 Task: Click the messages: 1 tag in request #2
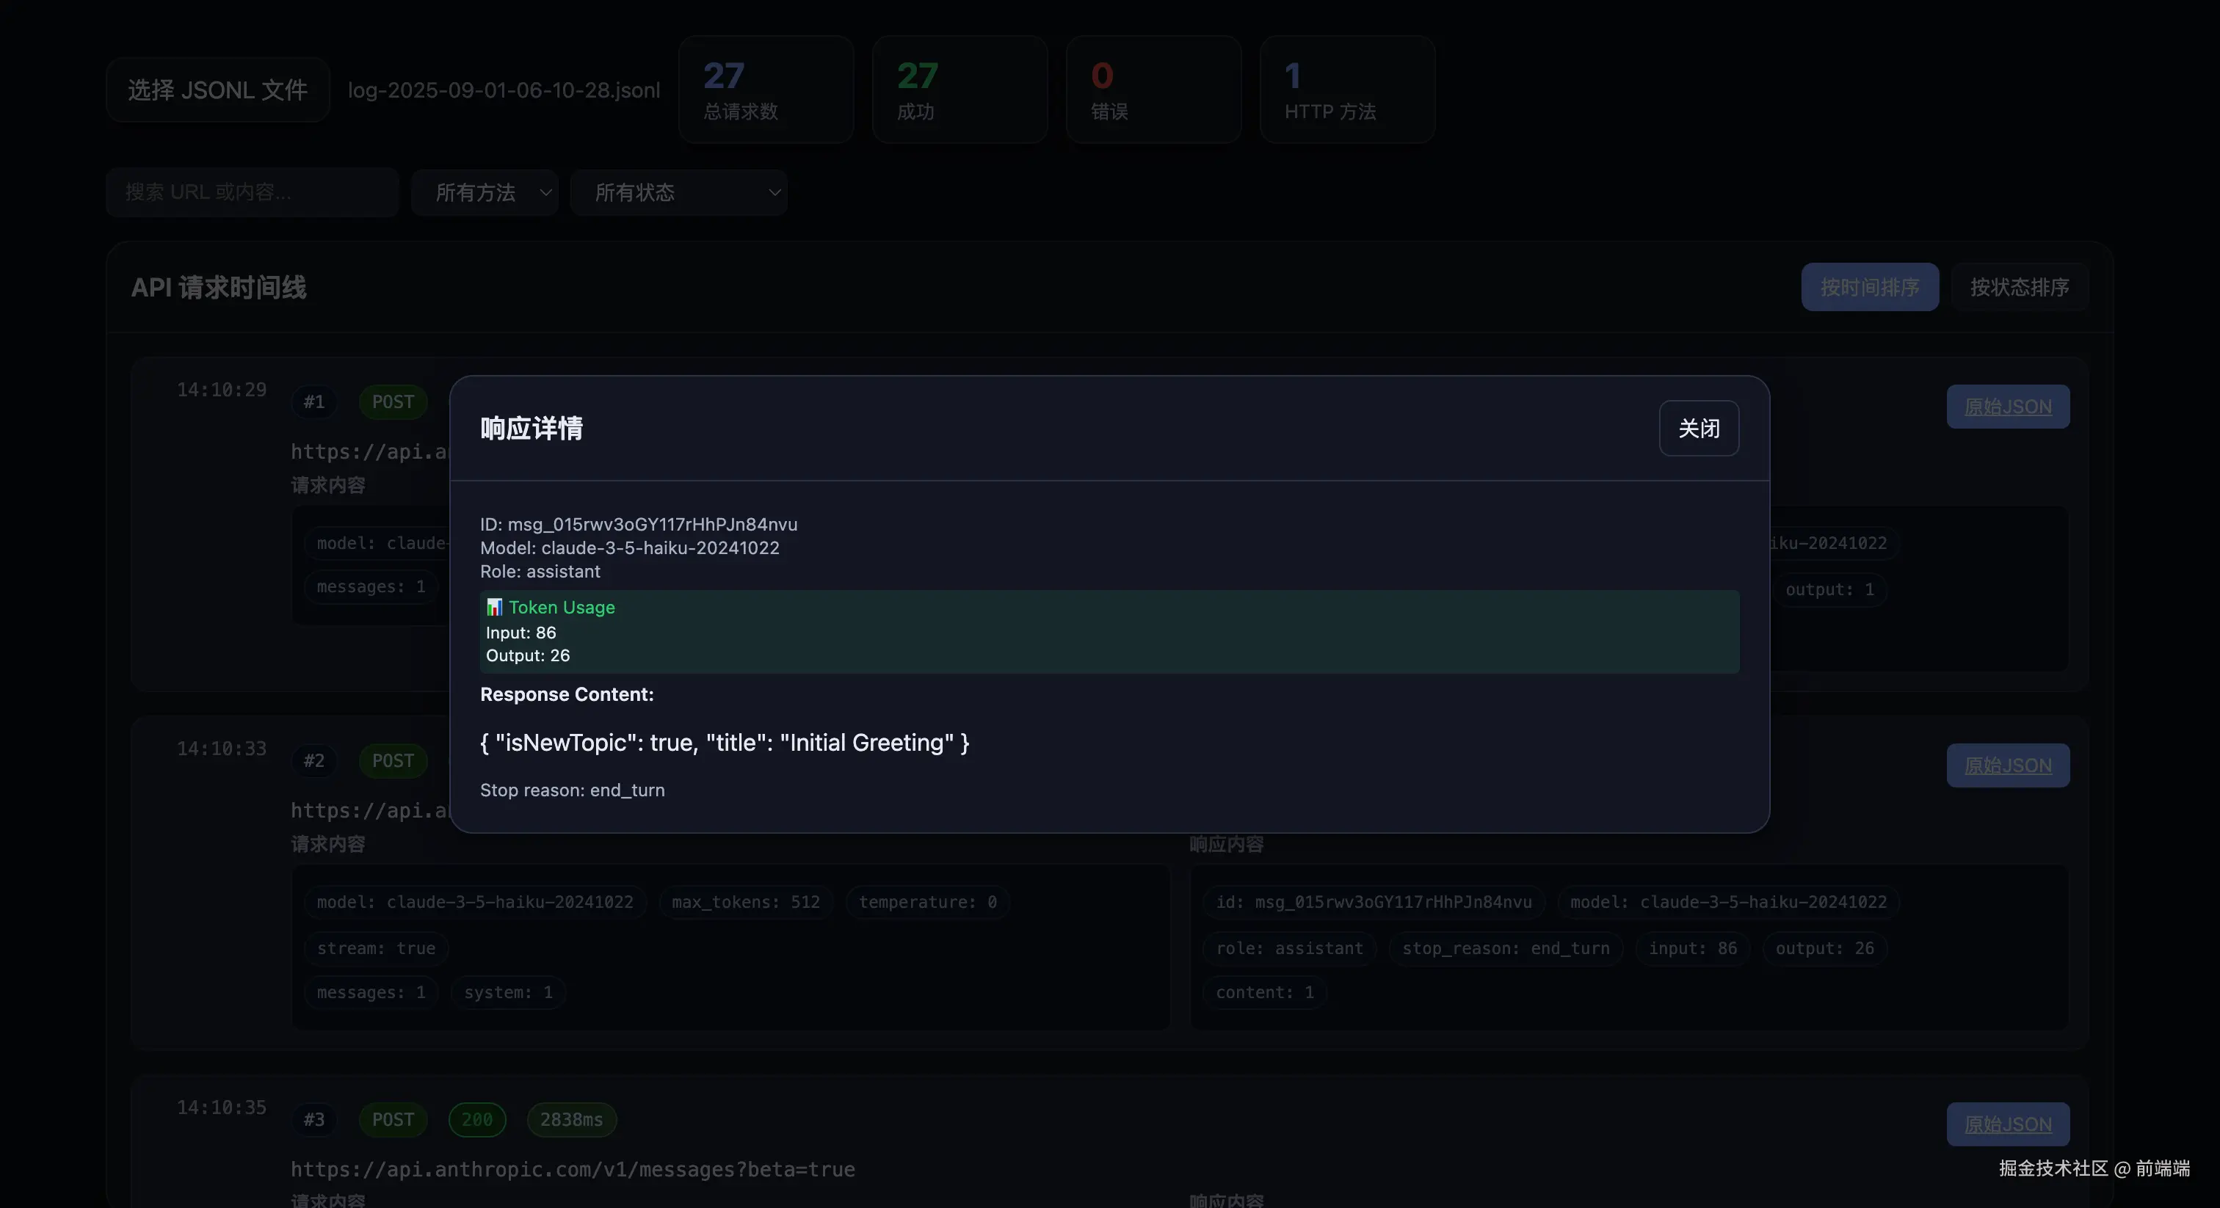(x=371, y=992)
